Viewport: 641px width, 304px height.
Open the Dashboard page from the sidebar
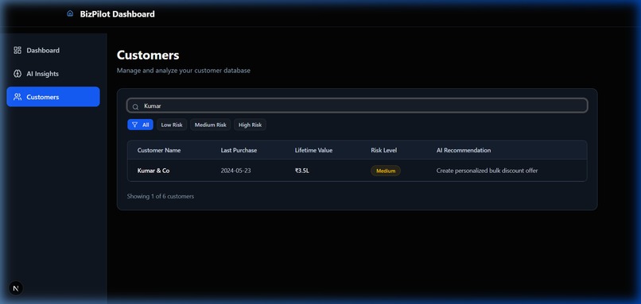[x=53, y=50]
